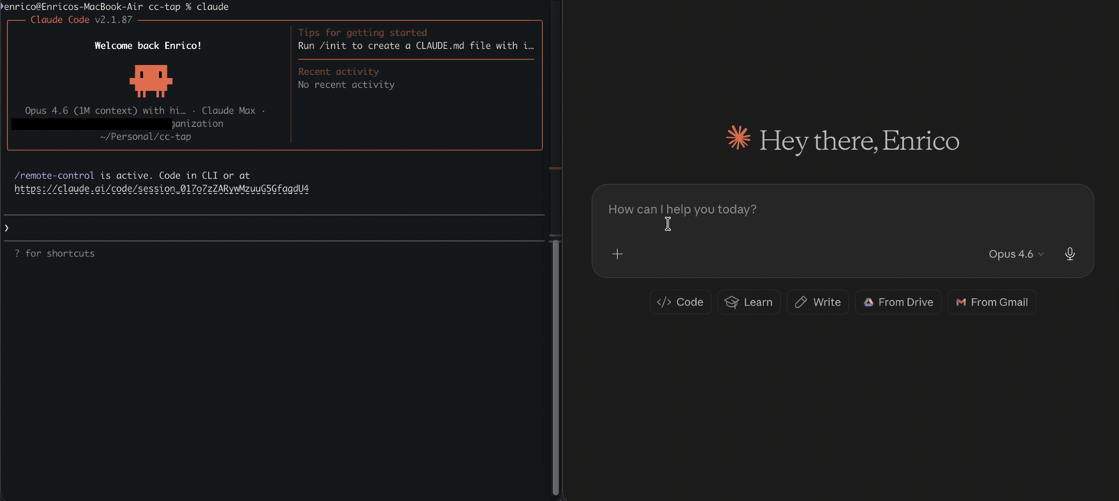This screenshot has height=501, width=1119.
Task: Activate the microphone dictation icon
Action: tap(1069, 254)
